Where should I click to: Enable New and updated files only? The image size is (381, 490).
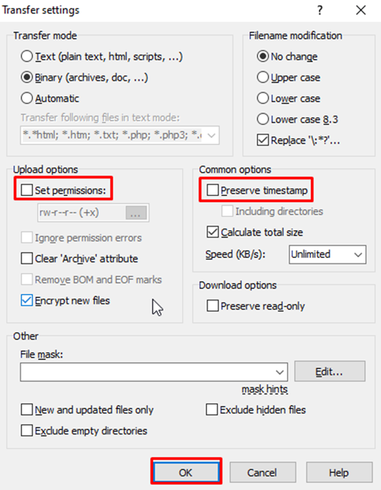(x=27, y=410)
